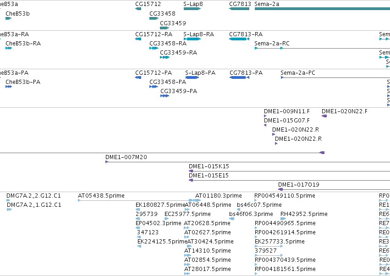Click CG33458-RA transcript label
The height and width of the screenshot is (276, 390).
(x=168, y=43)
